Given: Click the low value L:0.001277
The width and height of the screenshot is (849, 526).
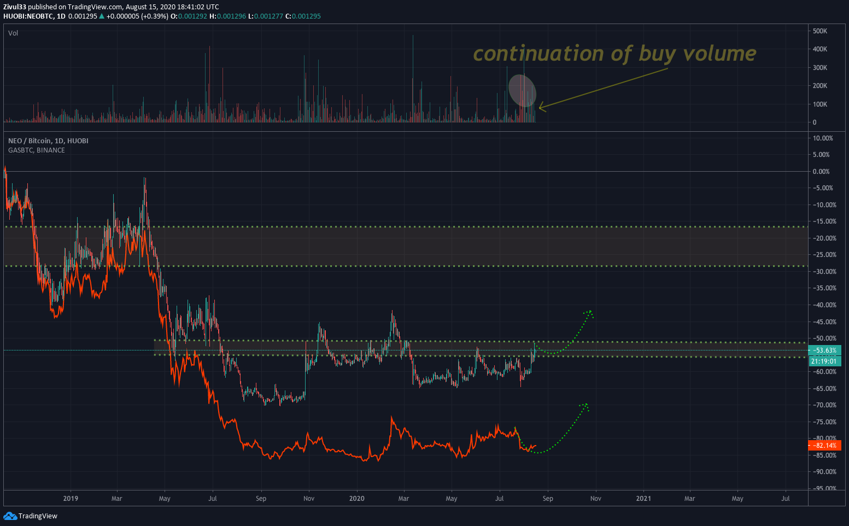Looking at the screenshot, I should point(266,16).
